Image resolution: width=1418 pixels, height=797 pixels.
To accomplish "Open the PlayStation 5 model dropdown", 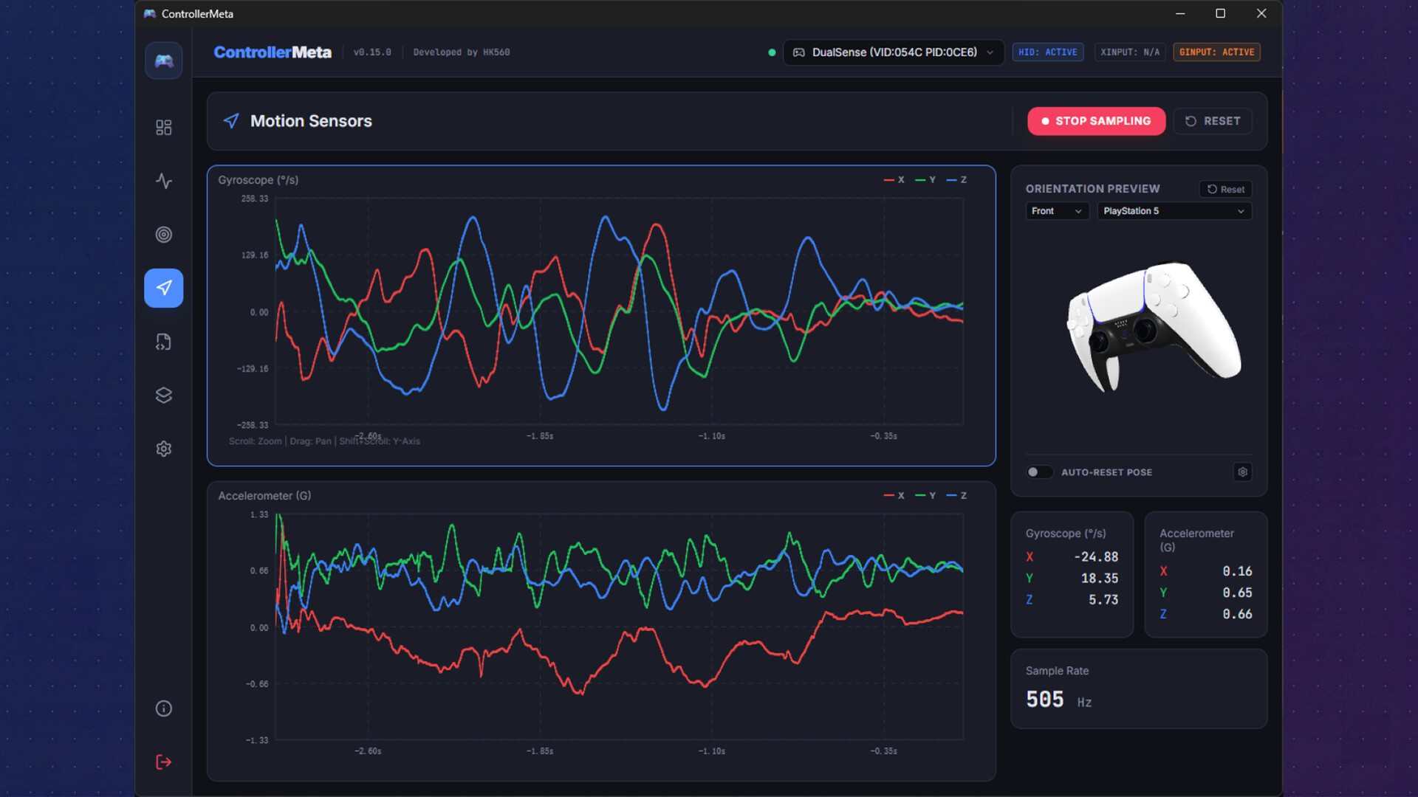I will tap(1173, 211).
